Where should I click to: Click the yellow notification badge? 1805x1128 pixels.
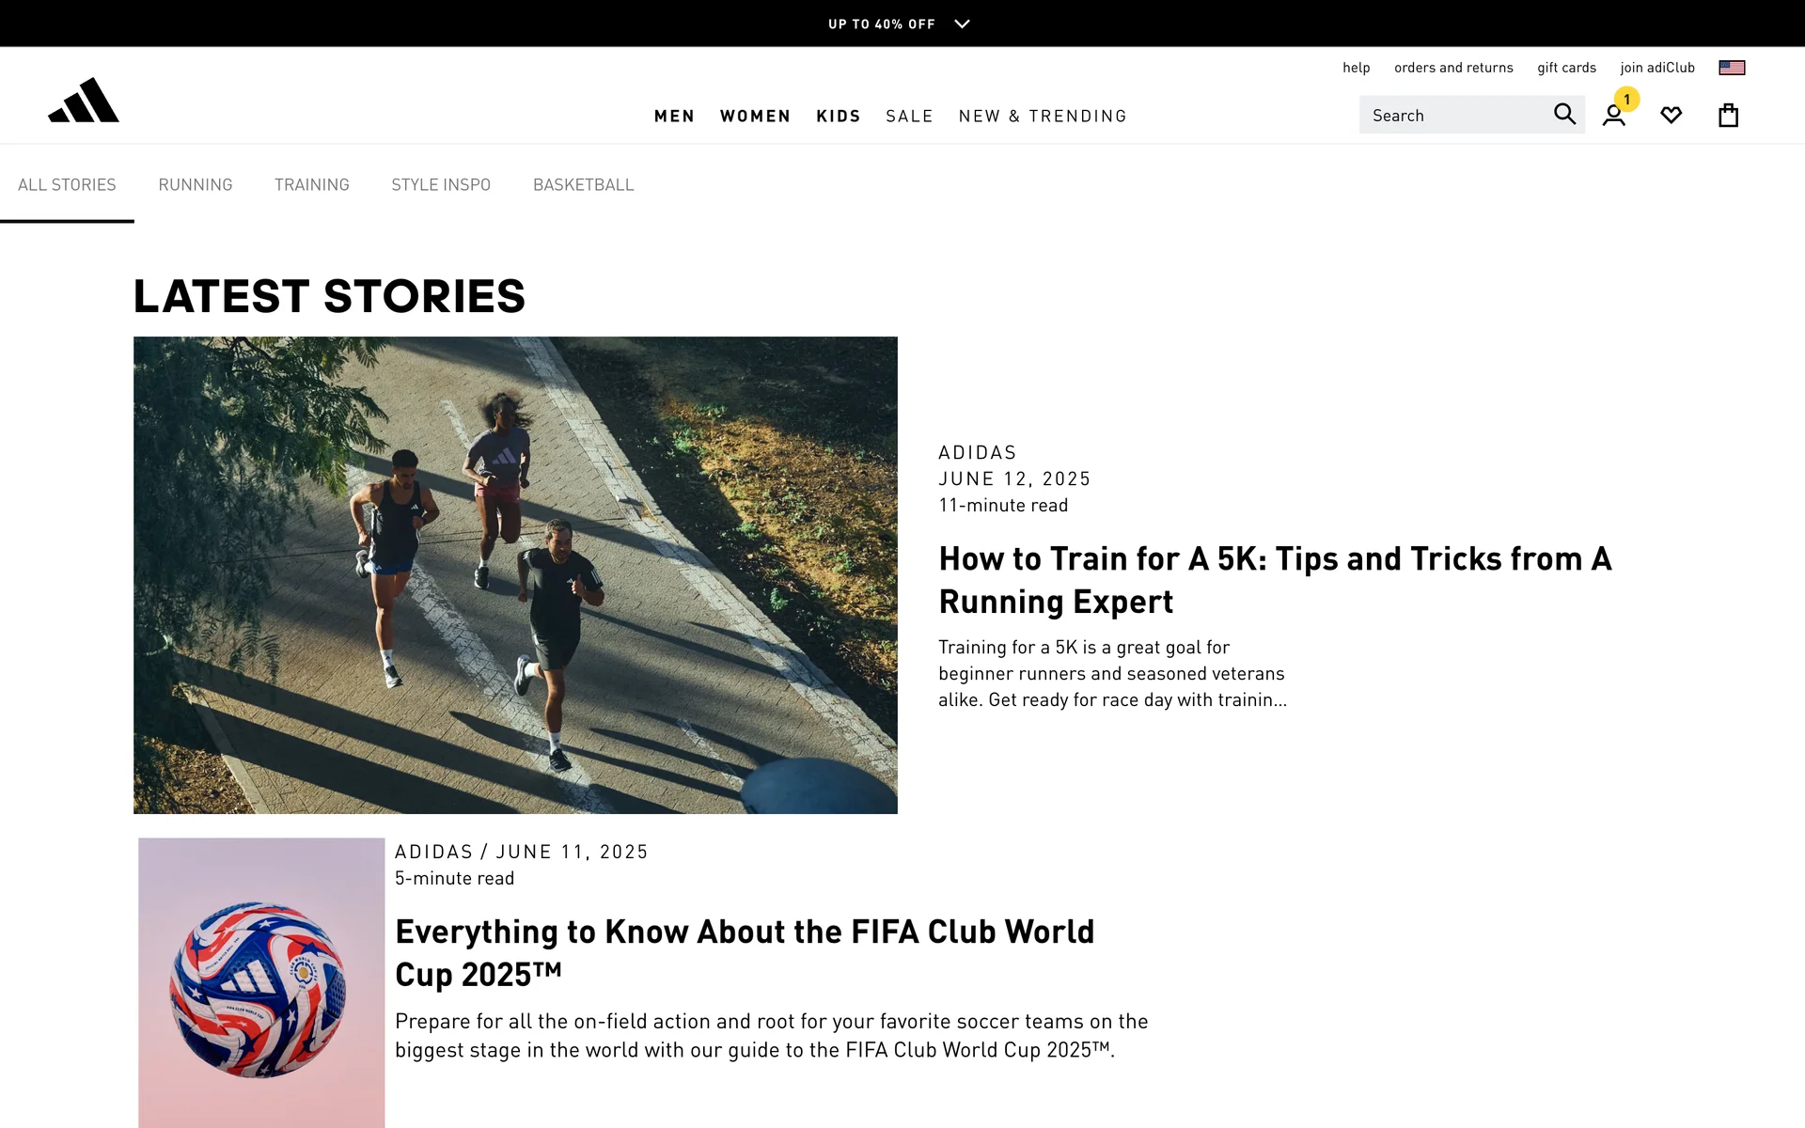coord(1626,99)
